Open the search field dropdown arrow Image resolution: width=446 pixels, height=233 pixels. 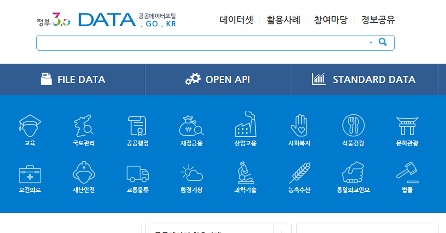click(x=371, y=42)
